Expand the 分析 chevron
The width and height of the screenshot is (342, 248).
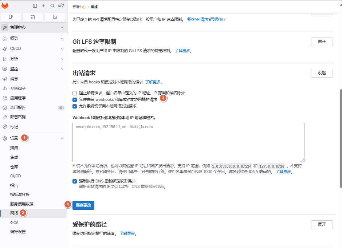[x=62, y=59]
